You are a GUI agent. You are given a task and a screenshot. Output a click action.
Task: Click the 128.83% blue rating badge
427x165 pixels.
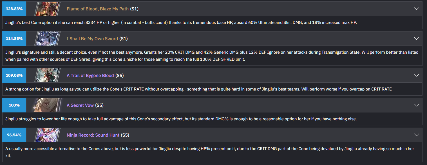pyautogui.click(x=14, y=9)
